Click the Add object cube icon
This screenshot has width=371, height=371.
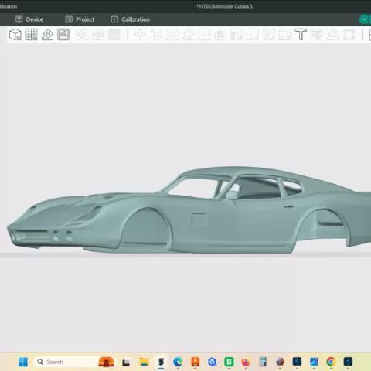(x=15, y=35)
